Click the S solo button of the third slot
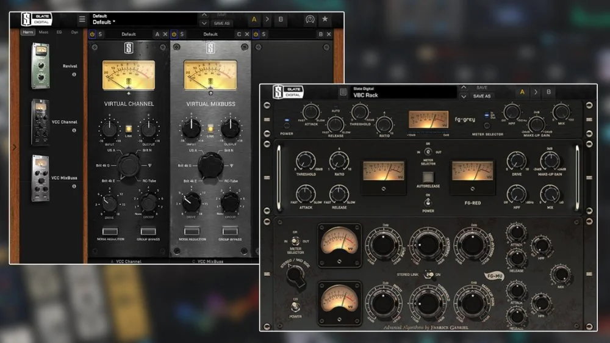 point(264,34)
